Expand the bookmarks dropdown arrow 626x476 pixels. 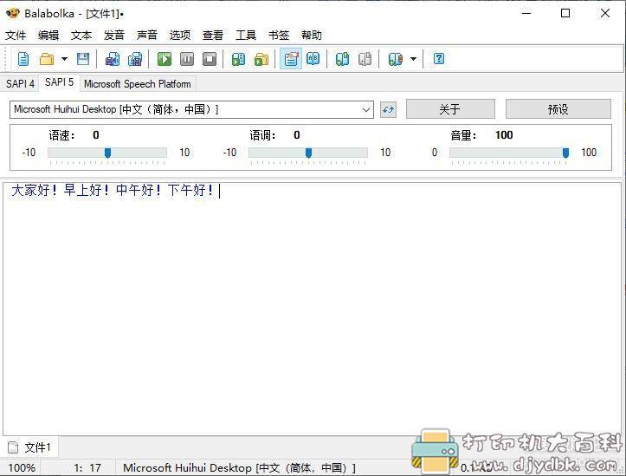pos(414,59)
